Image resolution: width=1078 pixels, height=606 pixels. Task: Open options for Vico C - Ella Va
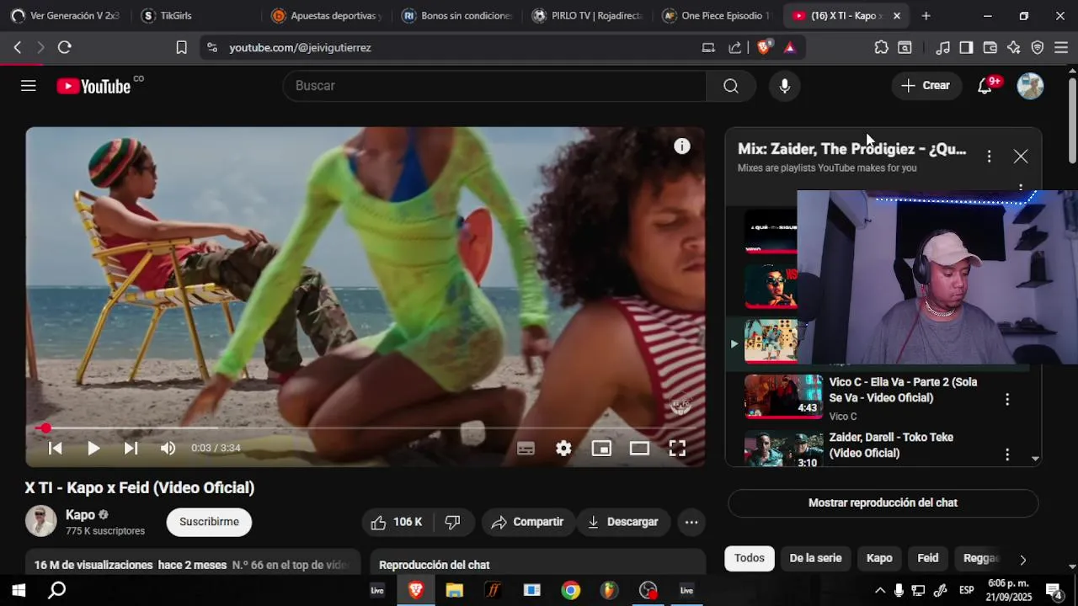coord(1007,400)
